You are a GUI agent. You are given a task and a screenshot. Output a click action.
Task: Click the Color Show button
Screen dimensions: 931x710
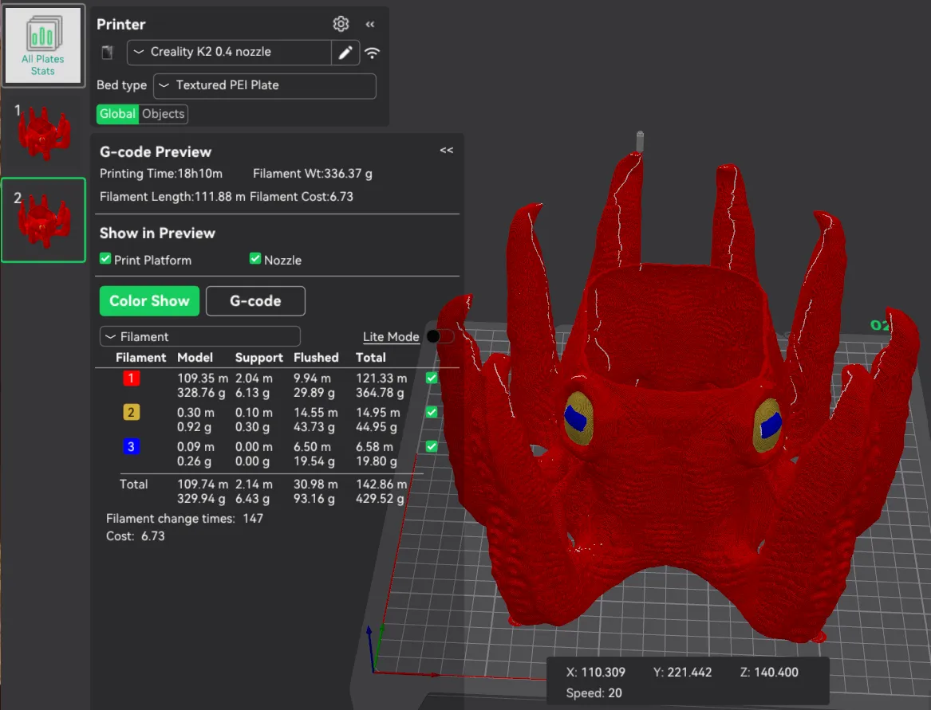149,301
